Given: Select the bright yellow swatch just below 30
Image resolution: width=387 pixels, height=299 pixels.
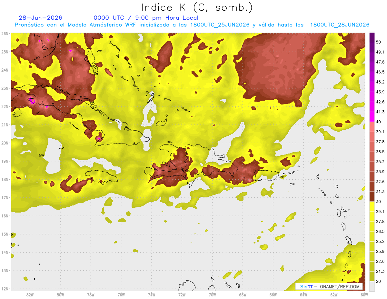Looking at the screenshot, I should pyautogui.click(x=372, y=207).
